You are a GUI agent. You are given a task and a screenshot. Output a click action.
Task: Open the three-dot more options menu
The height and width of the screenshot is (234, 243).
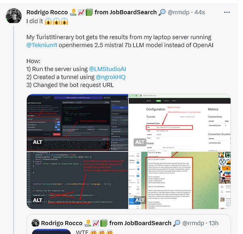pyautogui.click(x=227, y=12)
